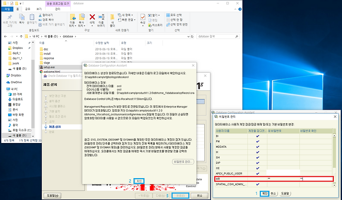Click the HR confirm password field
This screenshot has width=342, height=200.
(x=316, y=179)
